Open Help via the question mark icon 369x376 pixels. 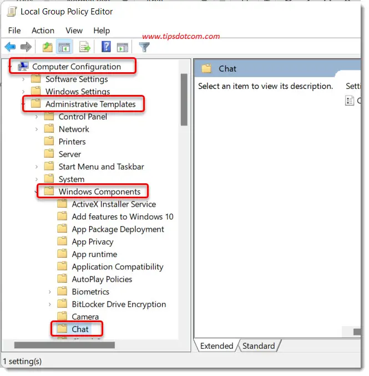point(106,47)
